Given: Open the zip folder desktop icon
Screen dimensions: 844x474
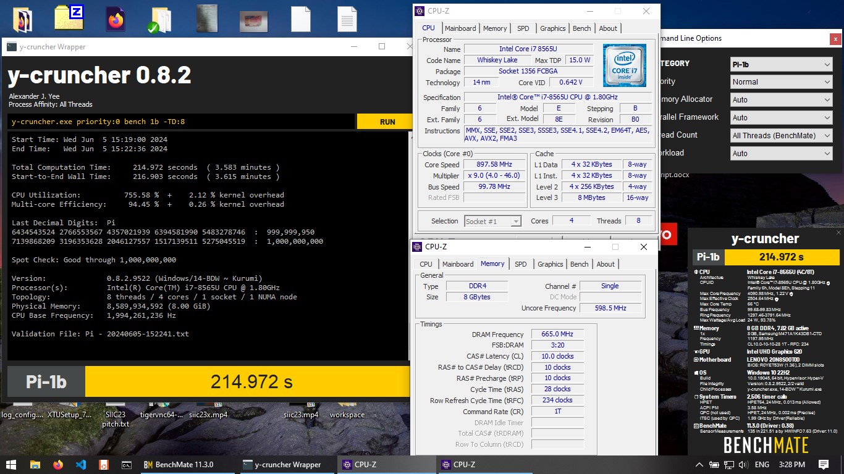Looking at the screenshot, I should 69,17.
